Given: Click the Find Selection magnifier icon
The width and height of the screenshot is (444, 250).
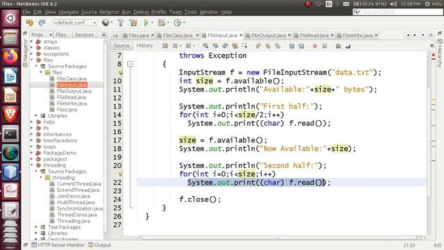Looking at the screenshot, I should coord(205,46).
